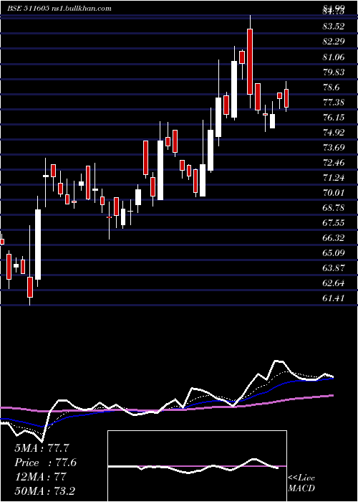358x502 pixels.
Task: Click the 73.69 price axis label
Action: (334, 148)
